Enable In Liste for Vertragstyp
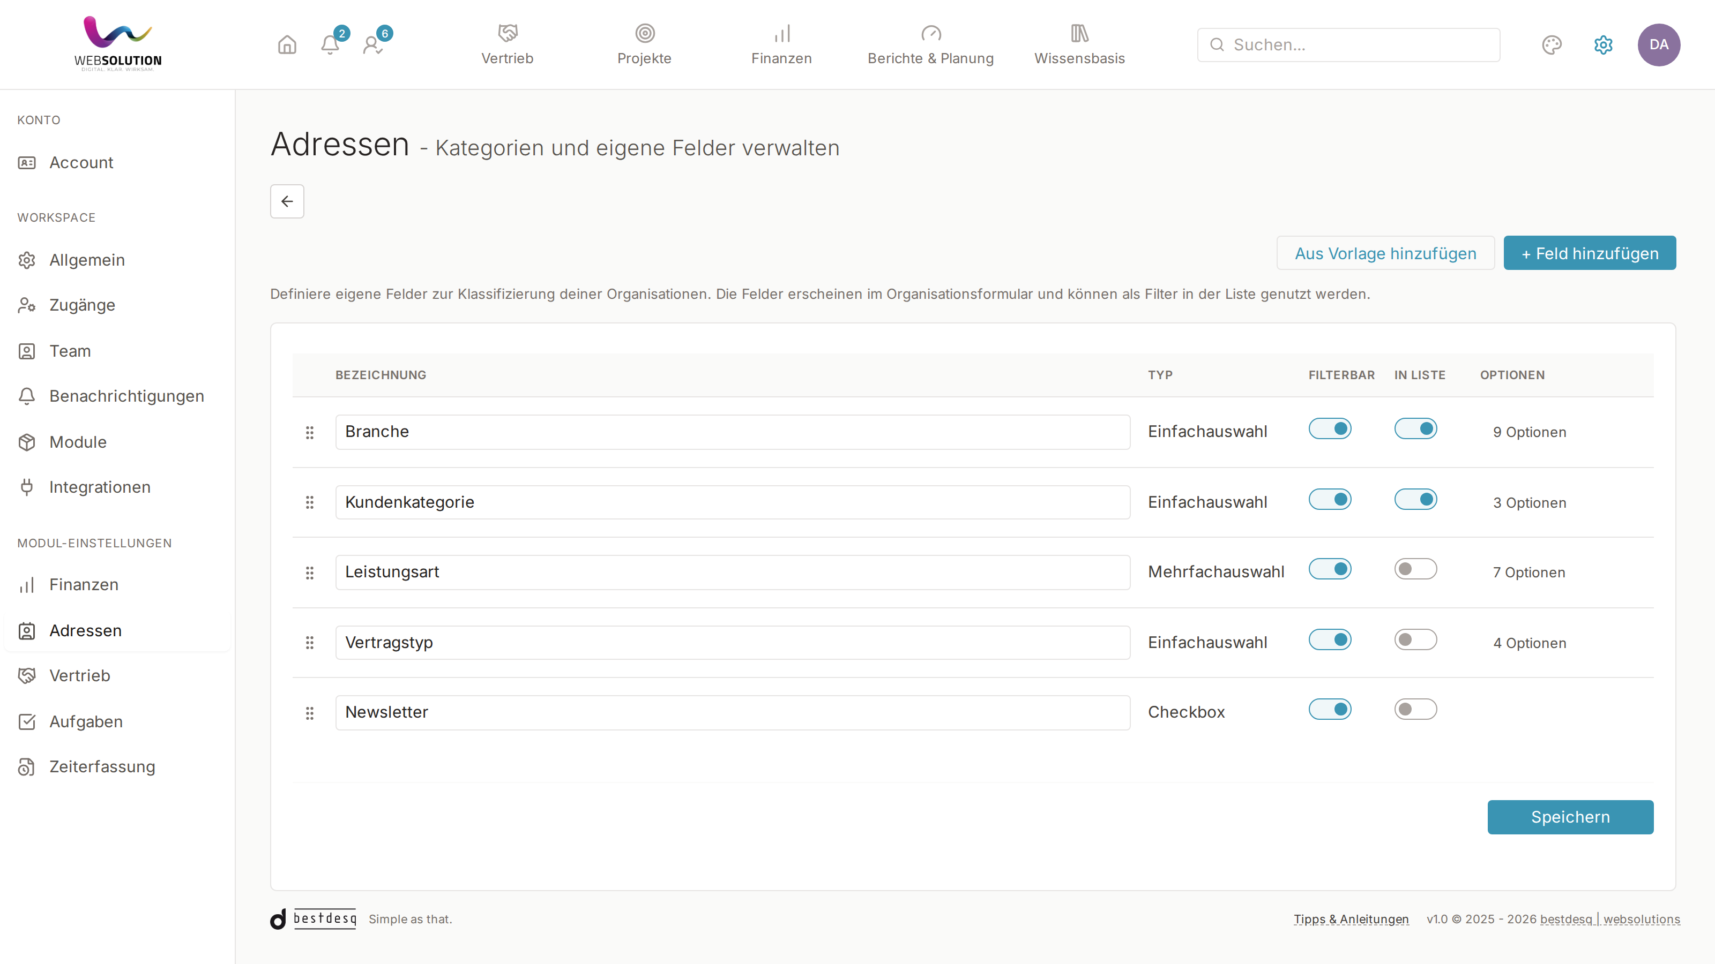The image size is (1715, 964). (x=1415, y=639)
